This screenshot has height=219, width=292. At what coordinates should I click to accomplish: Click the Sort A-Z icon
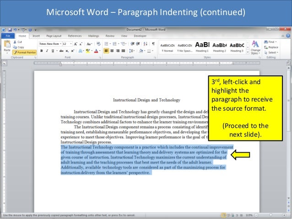point(146,44)
